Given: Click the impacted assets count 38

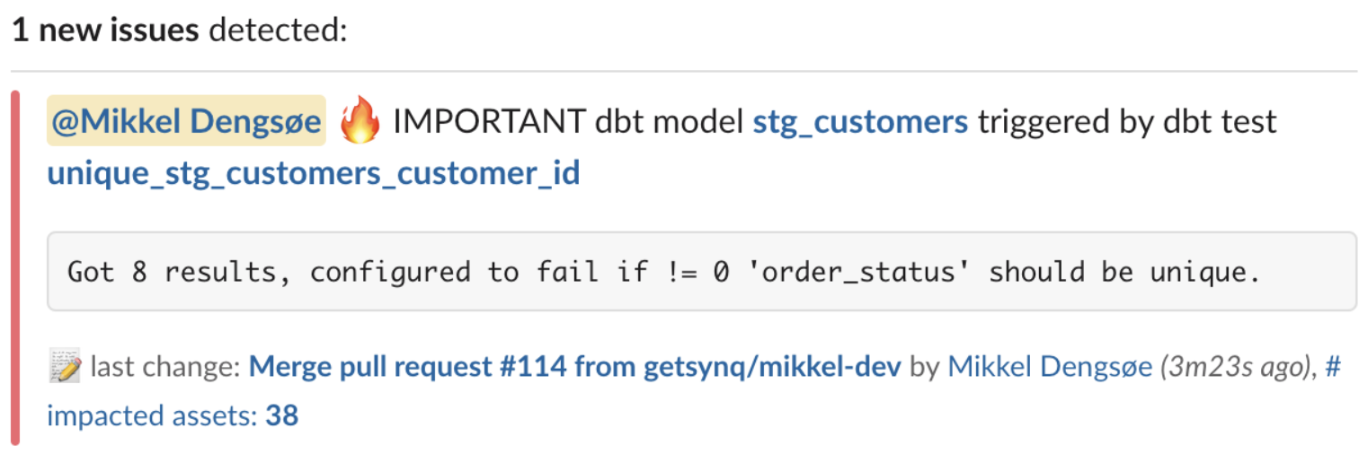Looking at the screenshot, I should click(281, 415).
